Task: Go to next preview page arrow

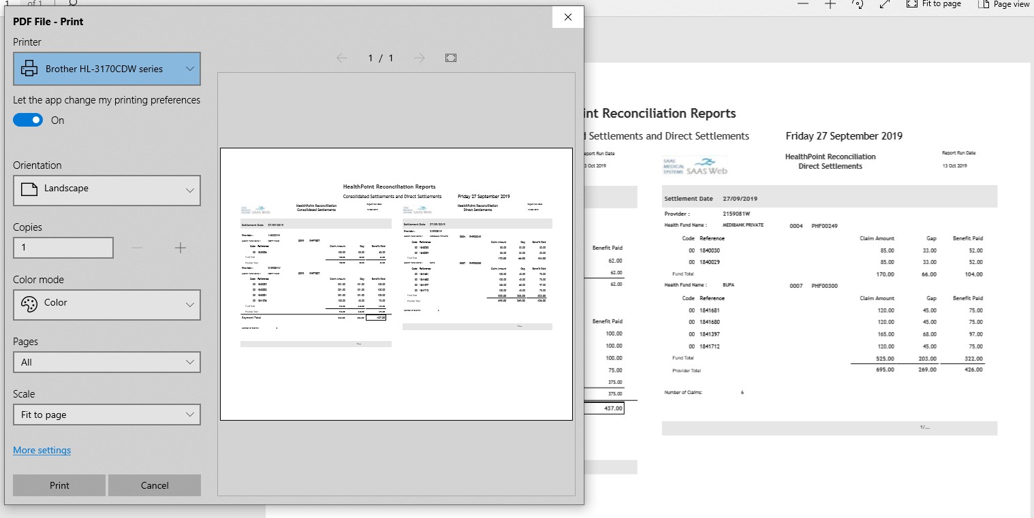Action: [420, 58]
